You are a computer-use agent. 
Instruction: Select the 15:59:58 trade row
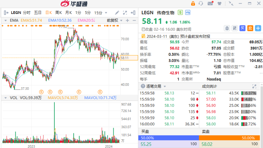point(169,93)
